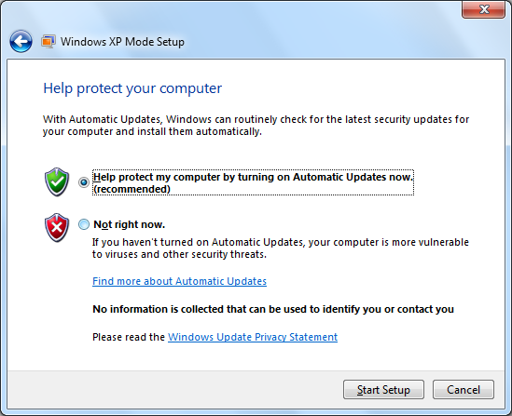This screenshot has height=416, width=512.
Task: Click the warning text about viruses and threats
Action: pyautogui.click(x=281, y=248)
